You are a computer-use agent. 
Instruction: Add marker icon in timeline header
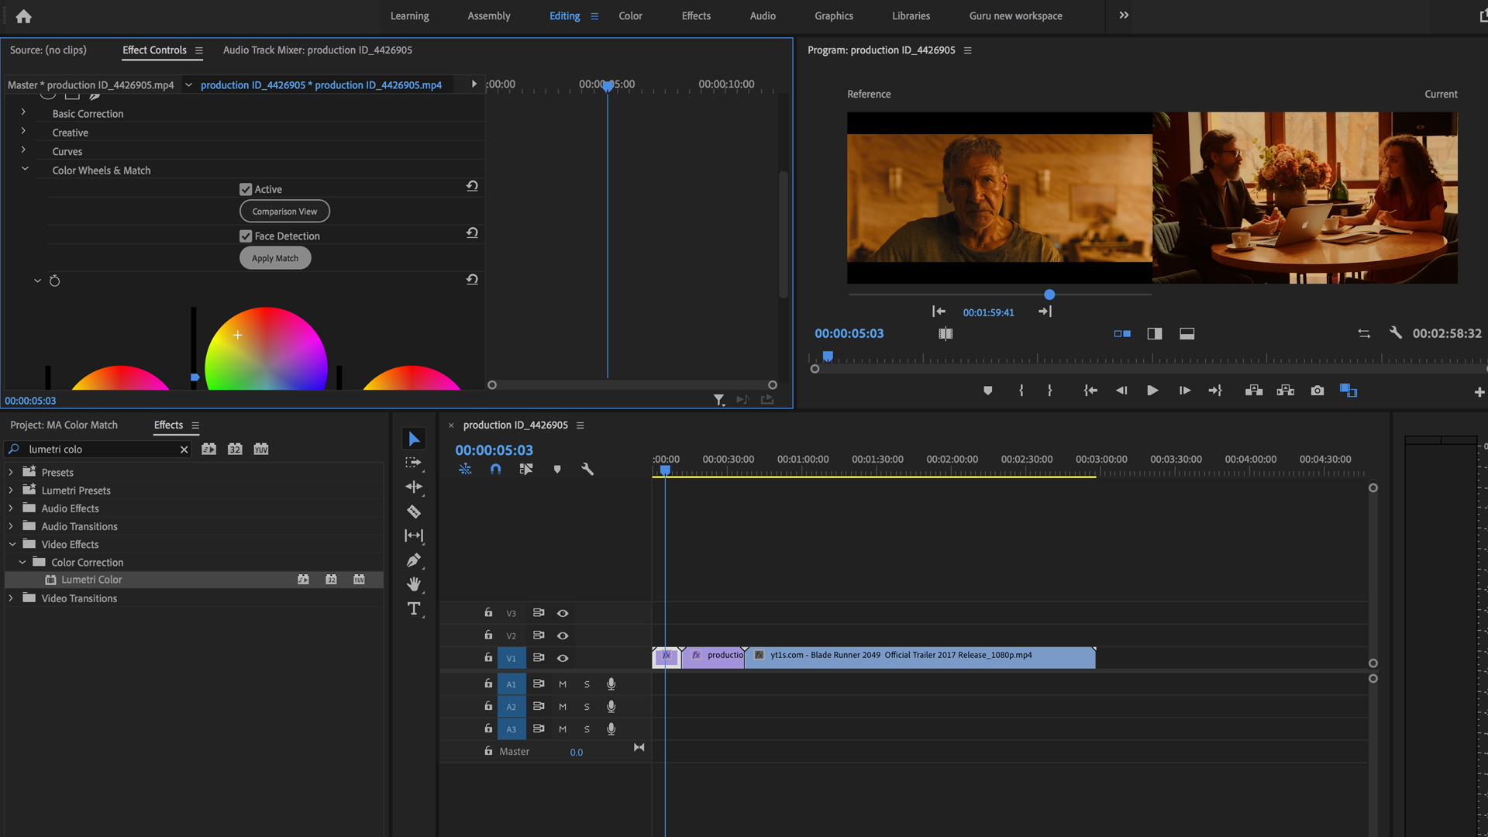(557, 469)
